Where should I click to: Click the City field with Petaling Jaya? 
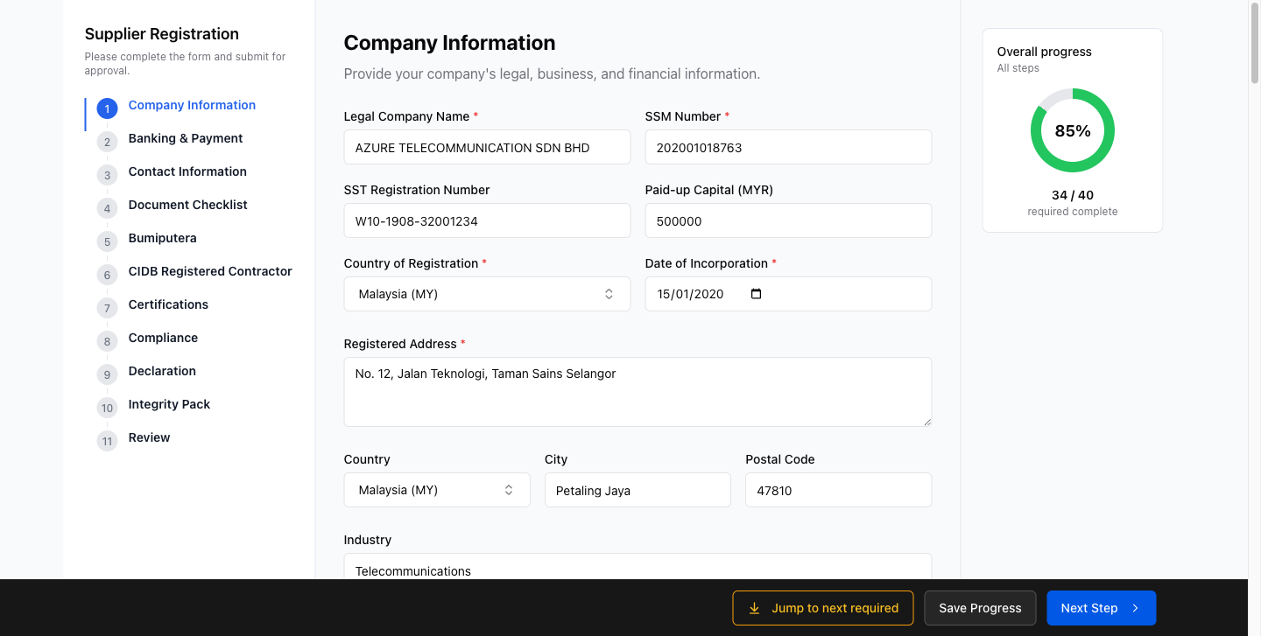click(638, 490)
